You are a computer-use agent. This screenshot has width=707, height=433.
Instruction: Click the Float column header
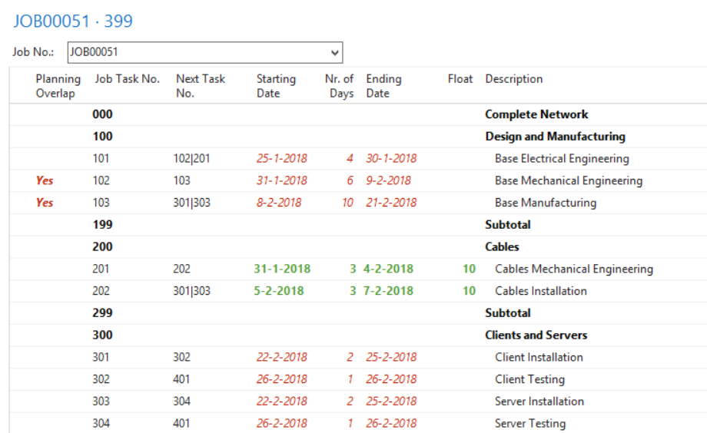[x=460, y=79]
